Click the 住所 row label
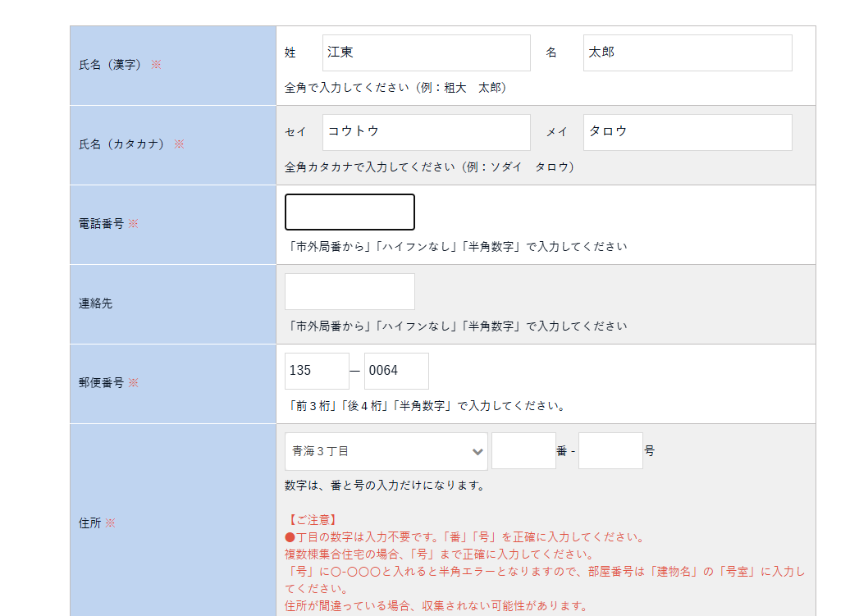859x616 pixels. pos(90,522)
